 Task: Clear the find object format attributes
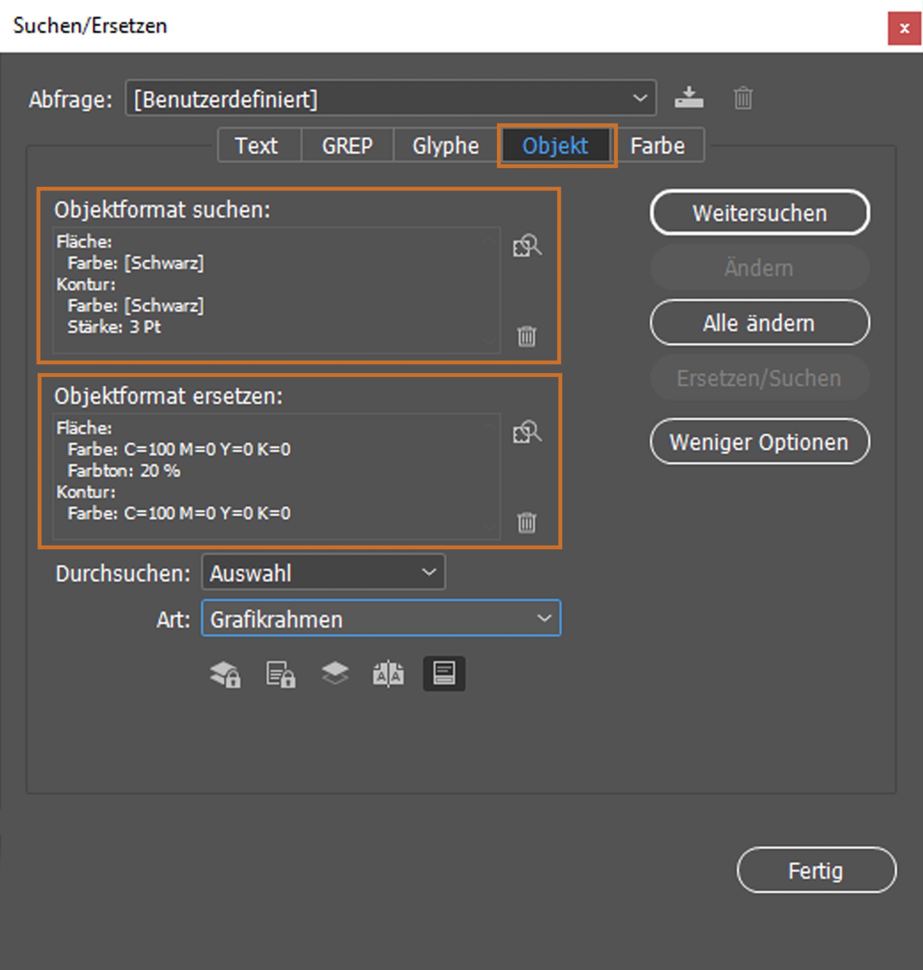526,336
